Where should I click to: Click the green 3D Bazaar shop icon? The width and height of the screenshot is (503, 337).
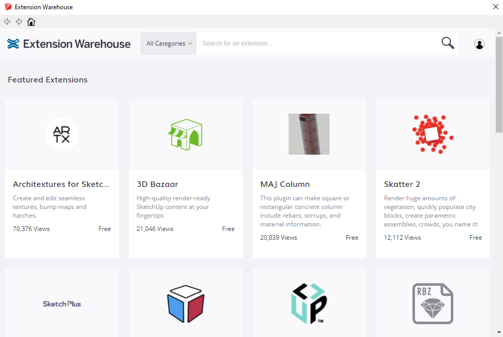[185, 134]
